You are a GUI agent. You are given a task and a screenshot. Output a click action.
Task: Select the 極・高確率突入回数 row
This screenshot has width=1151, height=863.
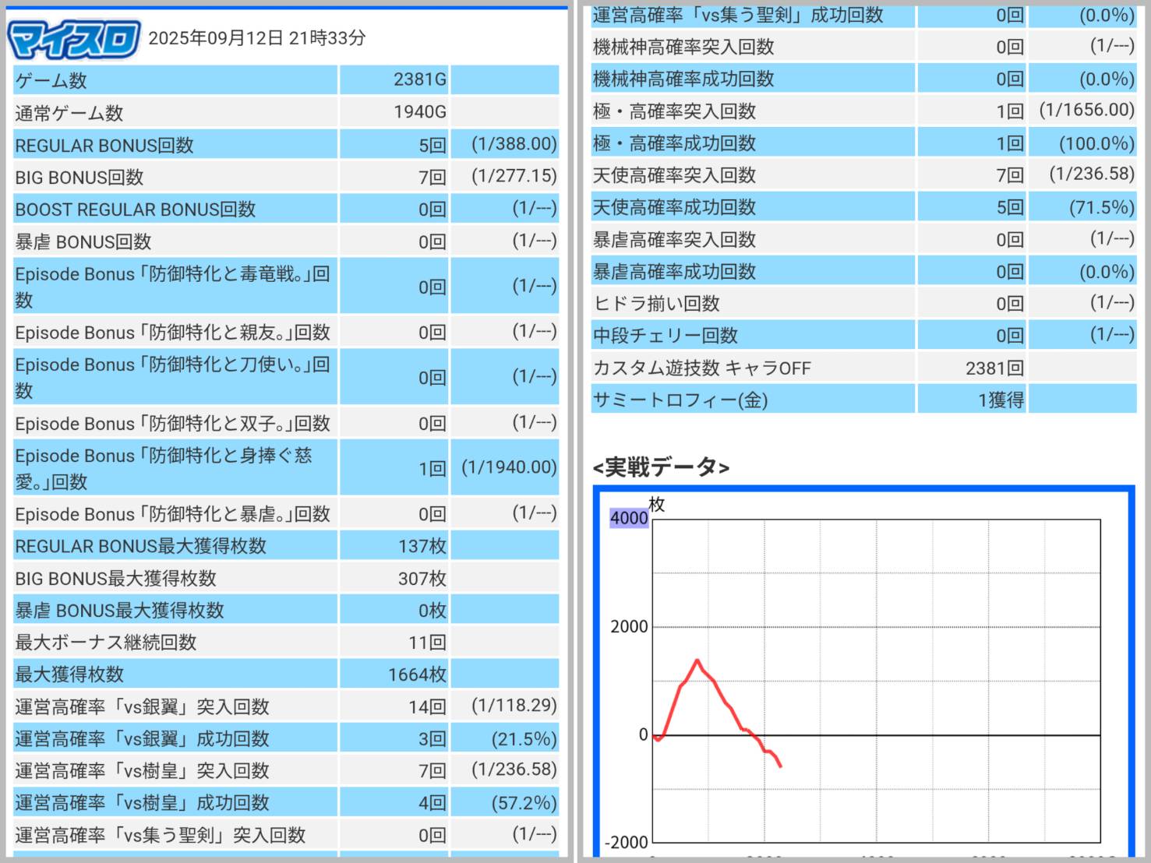674,111
